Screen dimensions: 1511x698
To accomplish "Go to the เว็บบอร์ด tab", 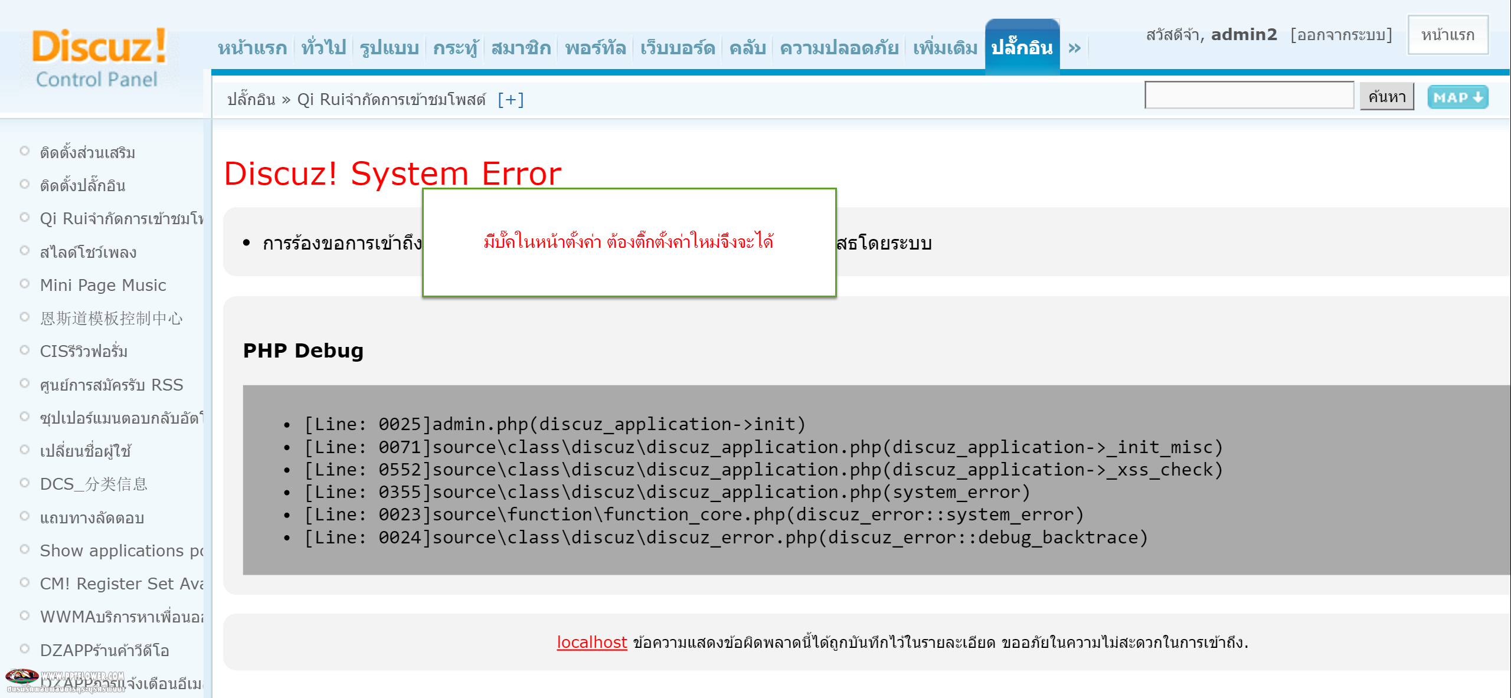I will coord(677,47).
